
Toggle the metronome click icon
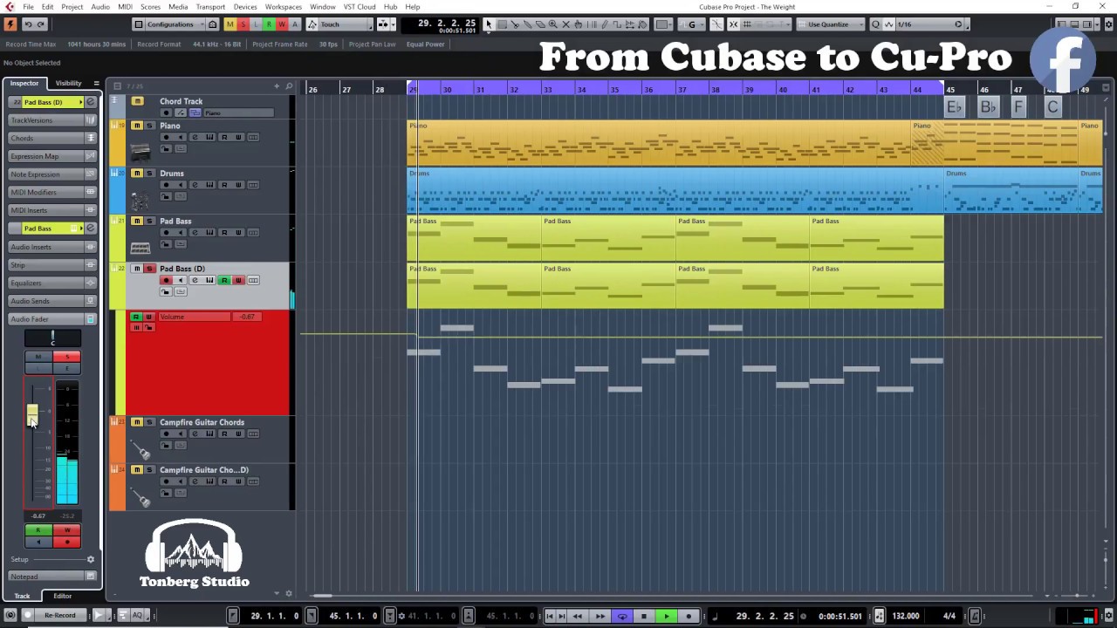click(x=975, y=616)
